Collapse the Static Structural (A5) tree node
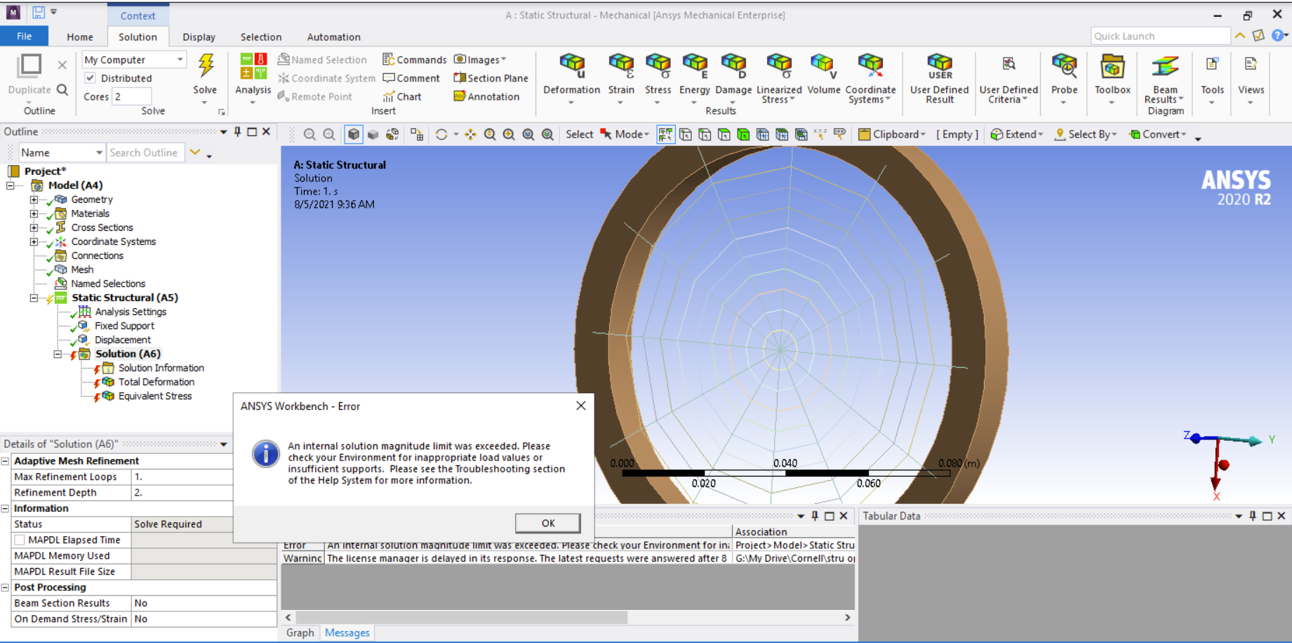1292x643 pixels. [33, 298]
